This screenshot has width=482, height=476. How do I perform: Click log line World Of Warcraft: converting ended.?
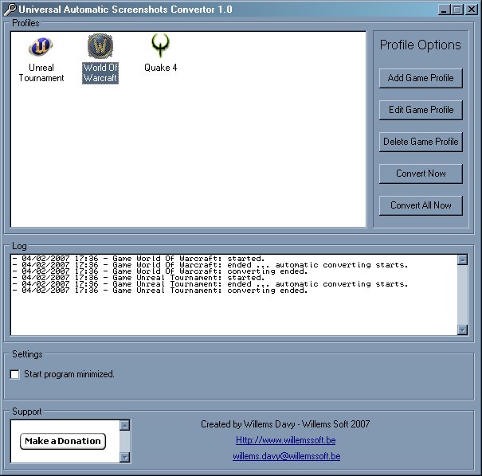160,271
